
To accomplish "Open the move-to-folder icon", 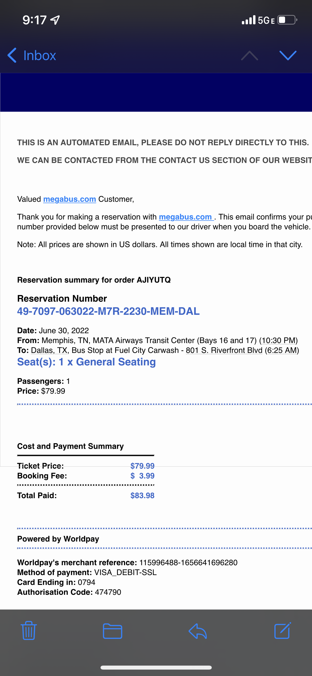I will [112, 631].
